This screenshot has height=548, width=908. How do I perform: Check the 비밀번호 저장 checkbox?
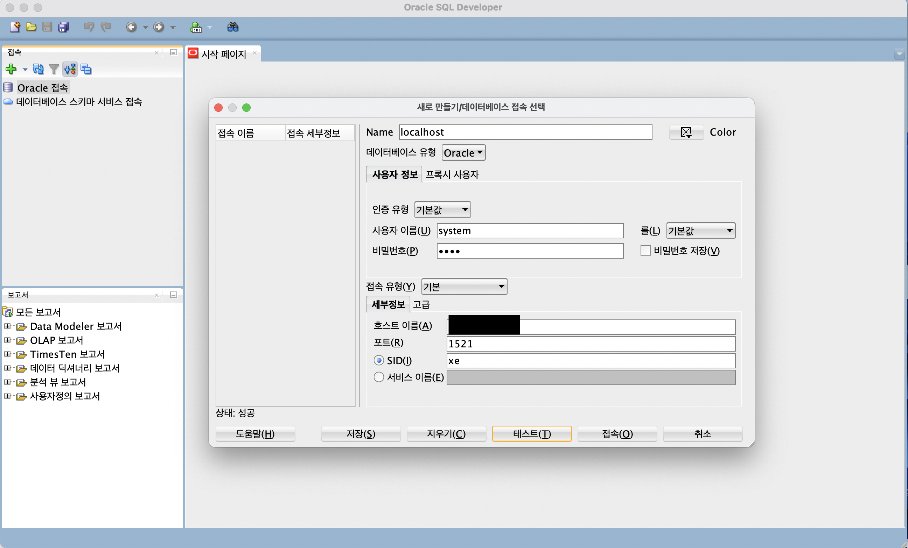(645, 251)
